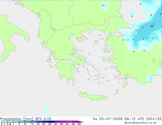The image size is (162, 125).
Task: Click the 20–25 mm legend color box
Action: point(46,122)
